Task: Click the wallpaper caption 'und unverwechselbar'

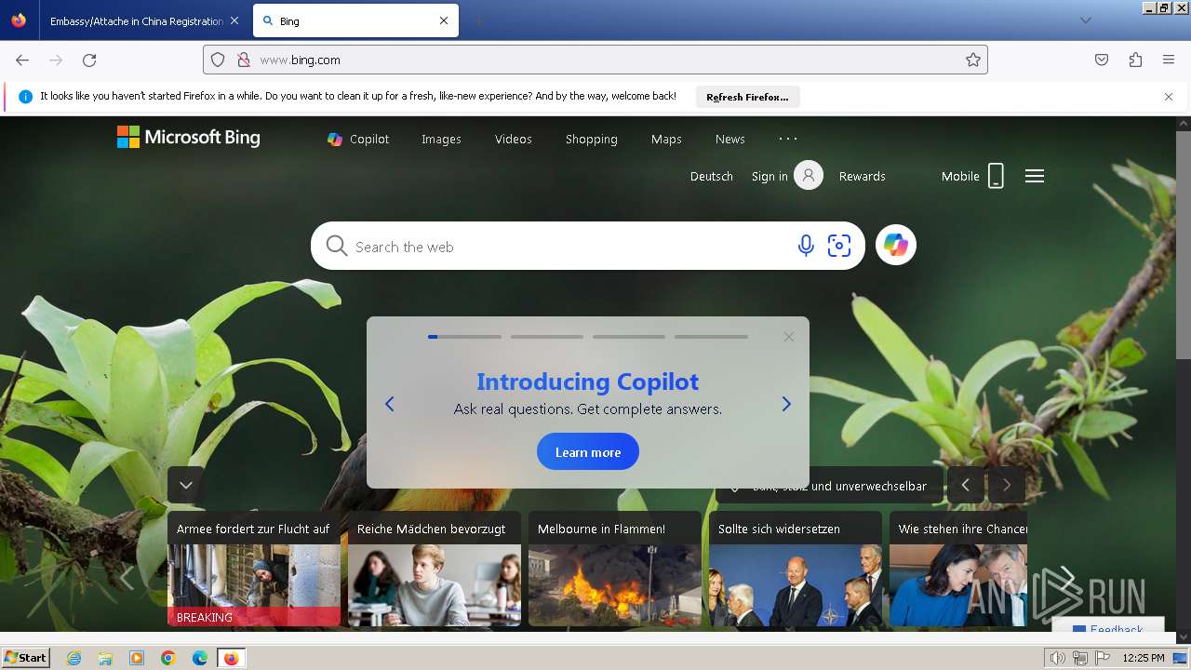Action: pyautogui.click(x=869, y=486)
